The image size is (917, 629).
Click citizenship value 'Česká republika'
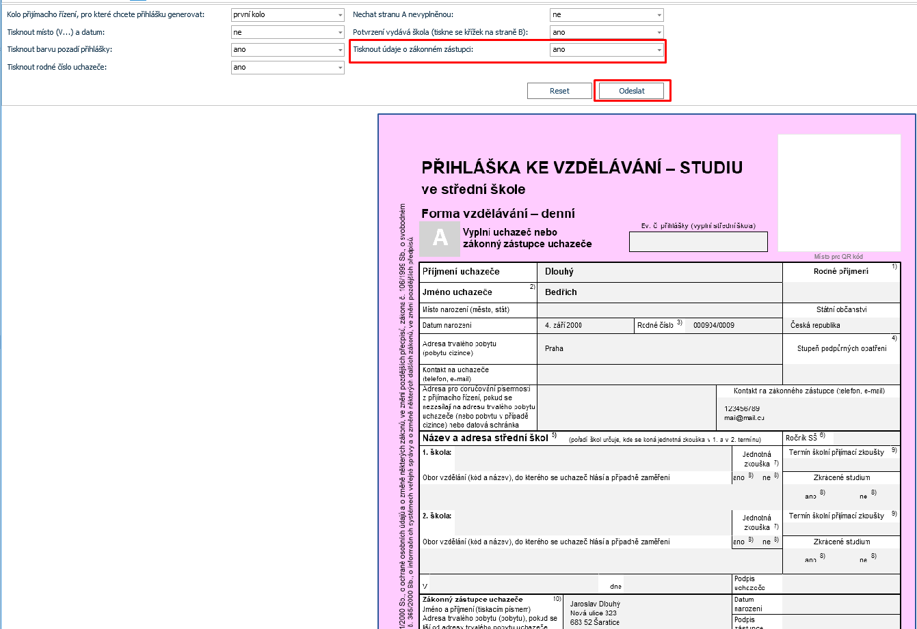pos(815,326)
